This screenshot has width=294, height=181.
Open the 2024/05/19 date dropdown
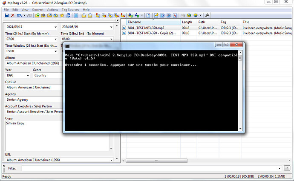pos(111,27)
